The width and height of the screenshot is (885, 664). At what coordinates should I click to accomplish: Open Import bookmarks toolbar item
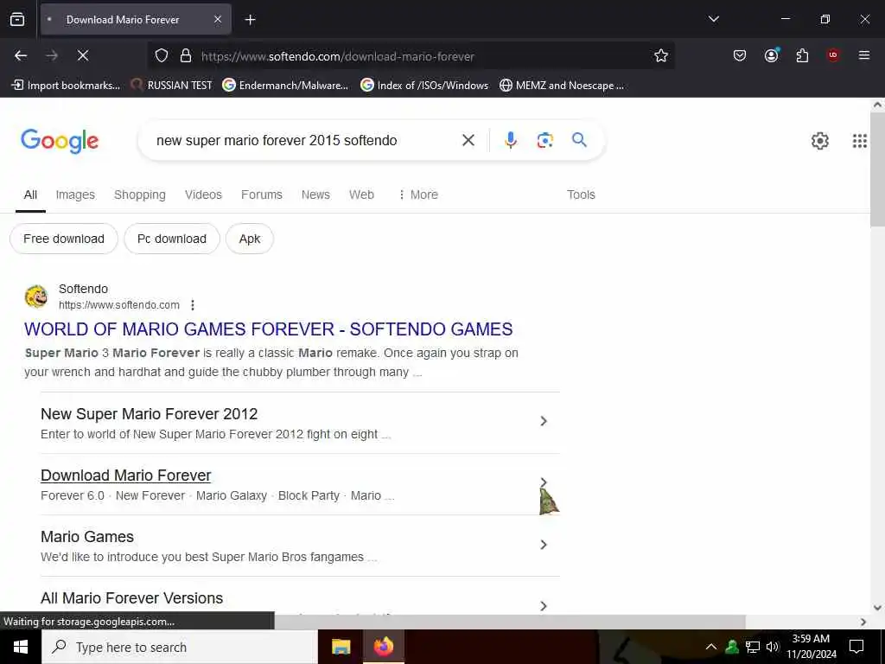pos(66,86)
